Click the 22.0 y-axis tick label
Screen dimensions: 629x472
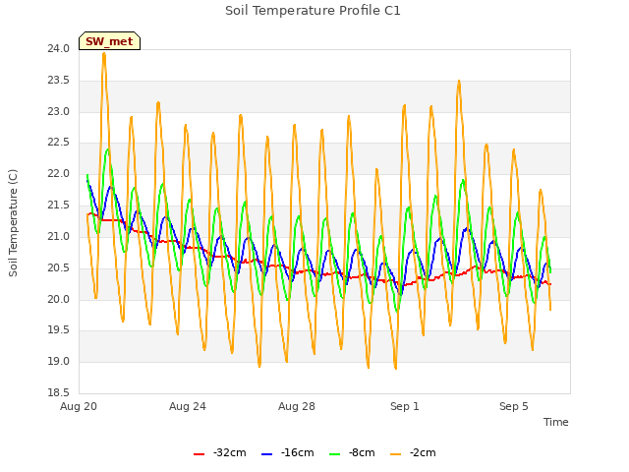59,174
